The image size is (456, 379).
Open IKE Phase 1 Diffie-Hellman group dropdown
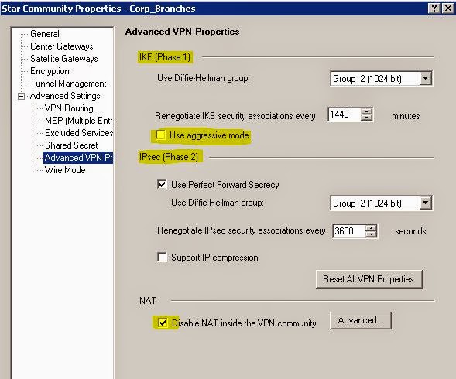[x=426, y=78]
